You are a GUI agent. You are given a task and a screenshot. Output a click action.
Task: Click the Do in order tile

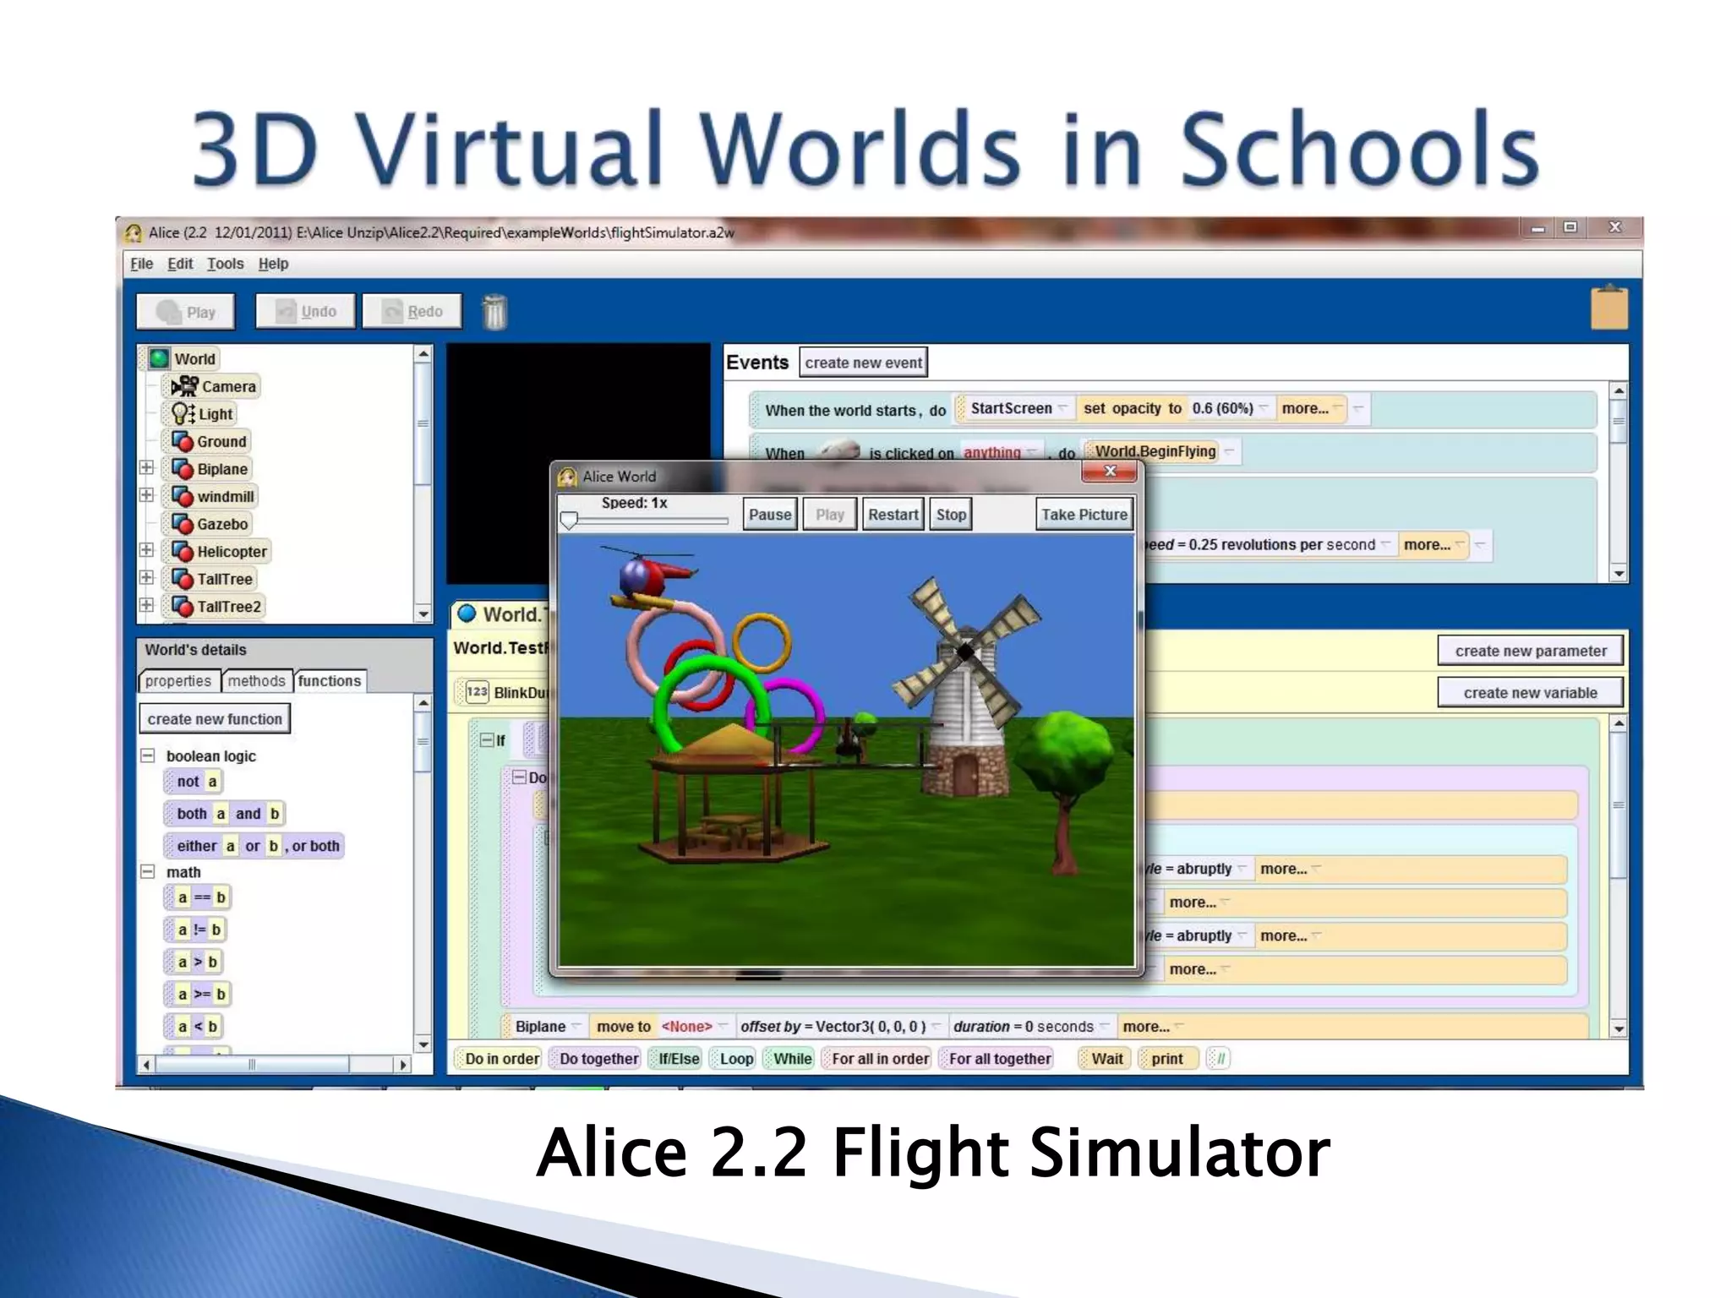[498, 1058]
